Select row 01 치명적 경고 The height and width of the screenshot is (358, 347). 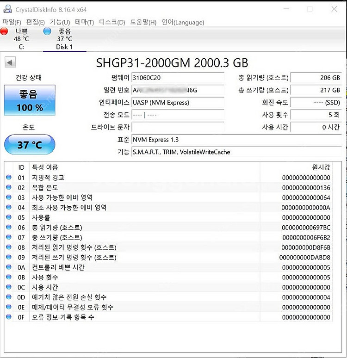click(168, 178)
